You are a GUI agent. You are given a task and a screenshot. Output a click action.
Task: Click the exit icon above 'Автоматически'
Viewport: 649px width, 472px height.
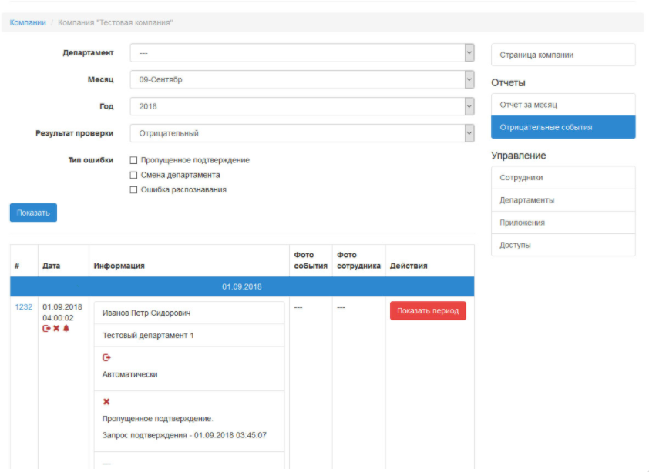(106, 357)
